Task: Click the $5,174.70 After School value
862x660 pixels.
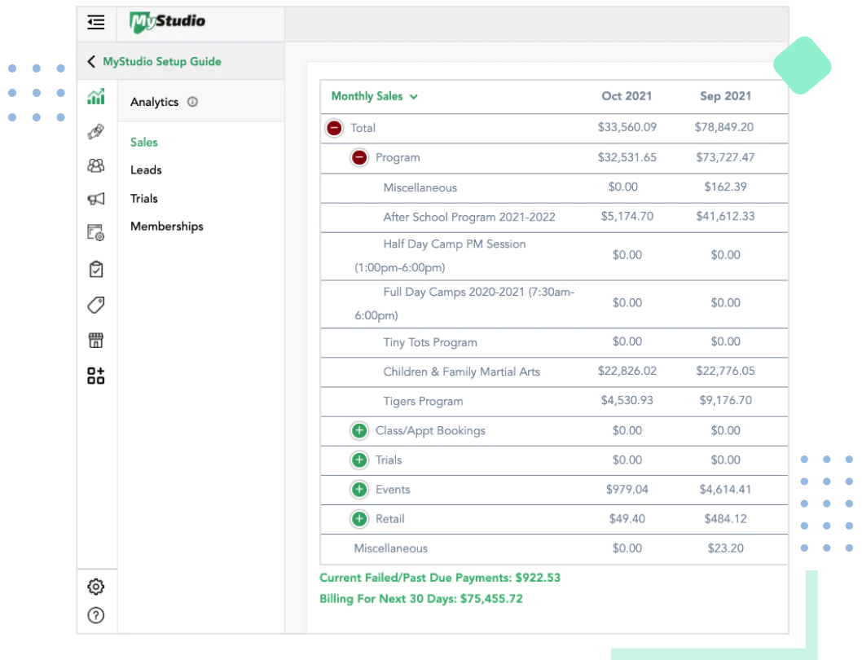Action: pyautogui.click(x=627, y=216)
